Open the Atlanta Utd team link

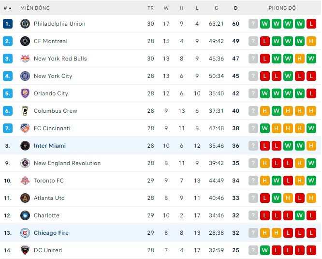point(49,198)
